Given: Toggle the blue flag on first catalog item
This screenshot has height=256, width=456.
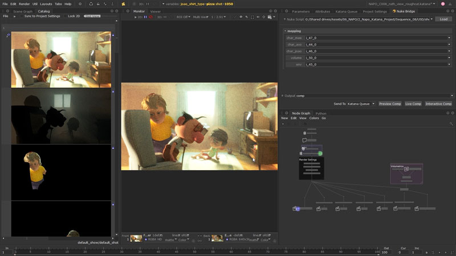Looking at the screenshot, I should 113,35.
